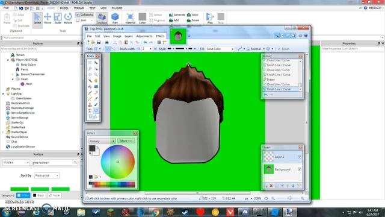Select the Recolor tool
The width and height of the screenshot is (385, 217).
pyautogui.click(x=96, y=104)
